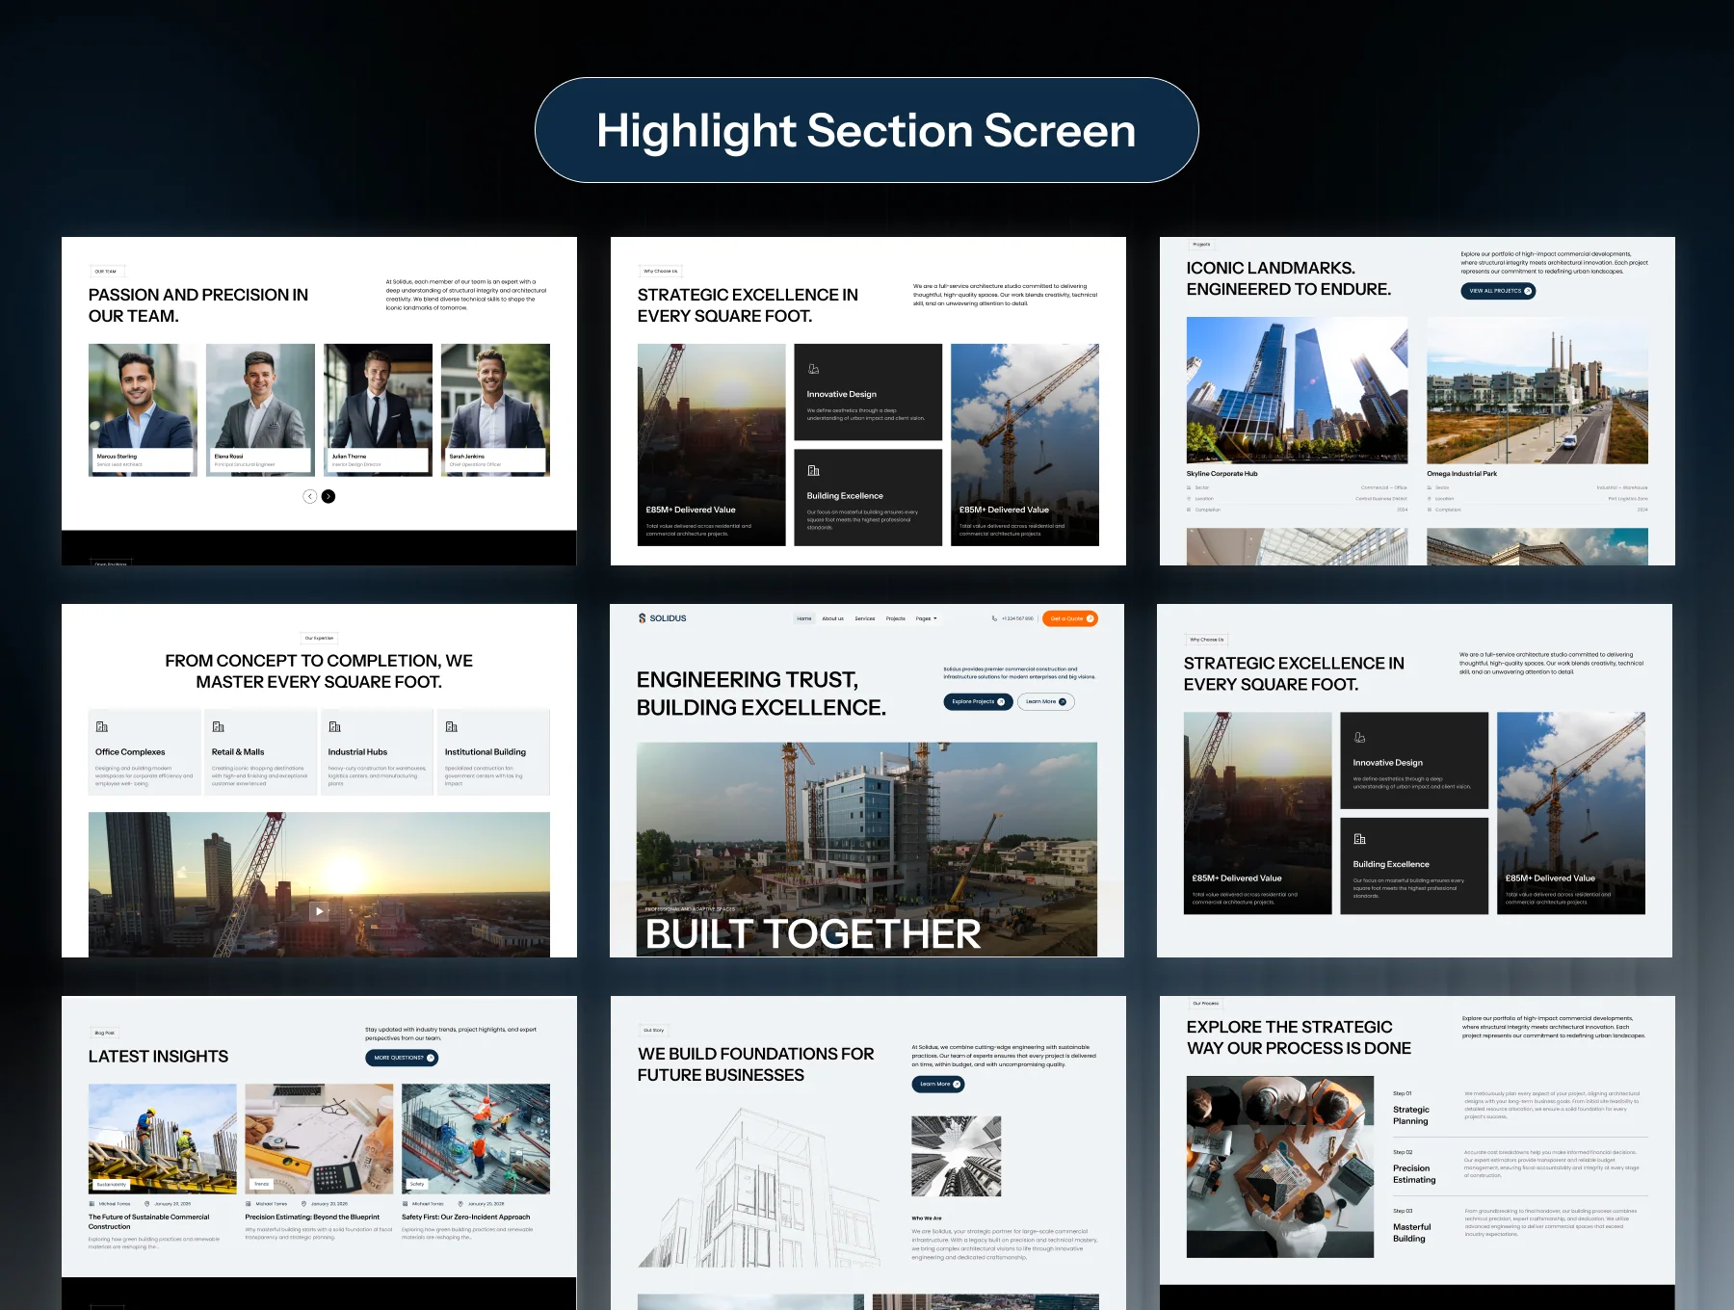Click the MORE QUESTIONS? button

click(402, 1058)
